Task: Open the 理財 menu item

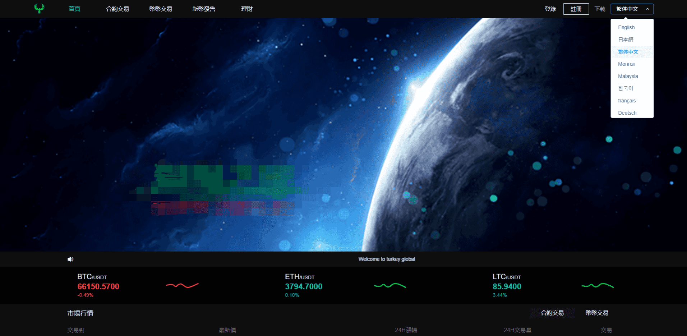Action: (247, 9)
